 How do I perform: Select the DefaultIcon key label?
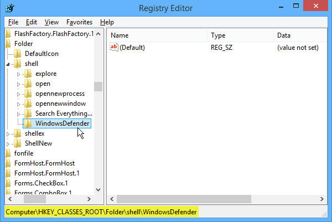41,54
